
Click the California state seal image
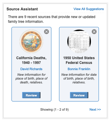tap(31, 41)
